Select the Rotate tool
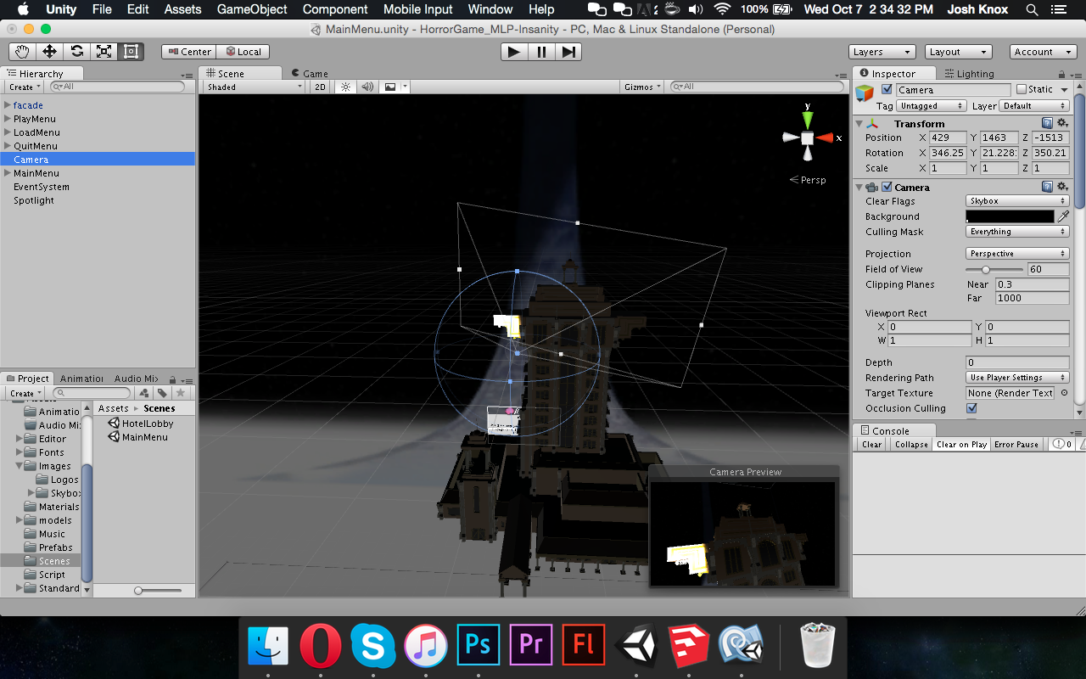 click(x=76, y=52)
